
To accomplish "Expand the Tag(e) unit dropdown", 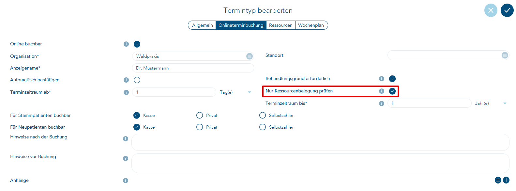I will (x=250, y=92).
